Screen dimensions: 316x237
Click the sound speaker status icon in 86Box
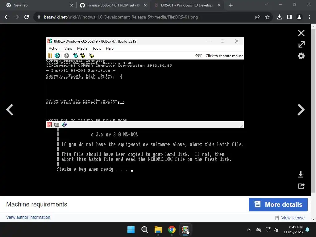(x=64, y=125)
